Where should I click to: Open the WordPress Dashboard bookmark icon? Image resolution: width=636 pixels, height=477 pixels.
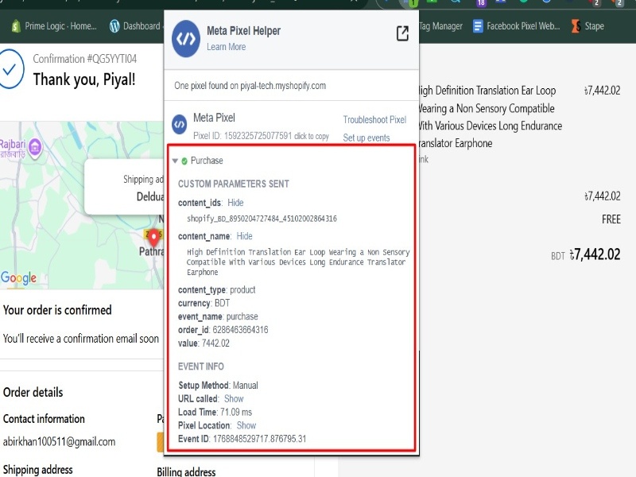(x=114, y=26)
